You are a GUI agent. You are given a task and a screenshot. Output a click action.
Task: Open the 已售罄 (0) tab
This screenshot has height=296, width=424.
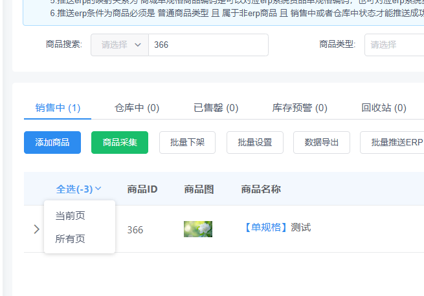[216, 107]
